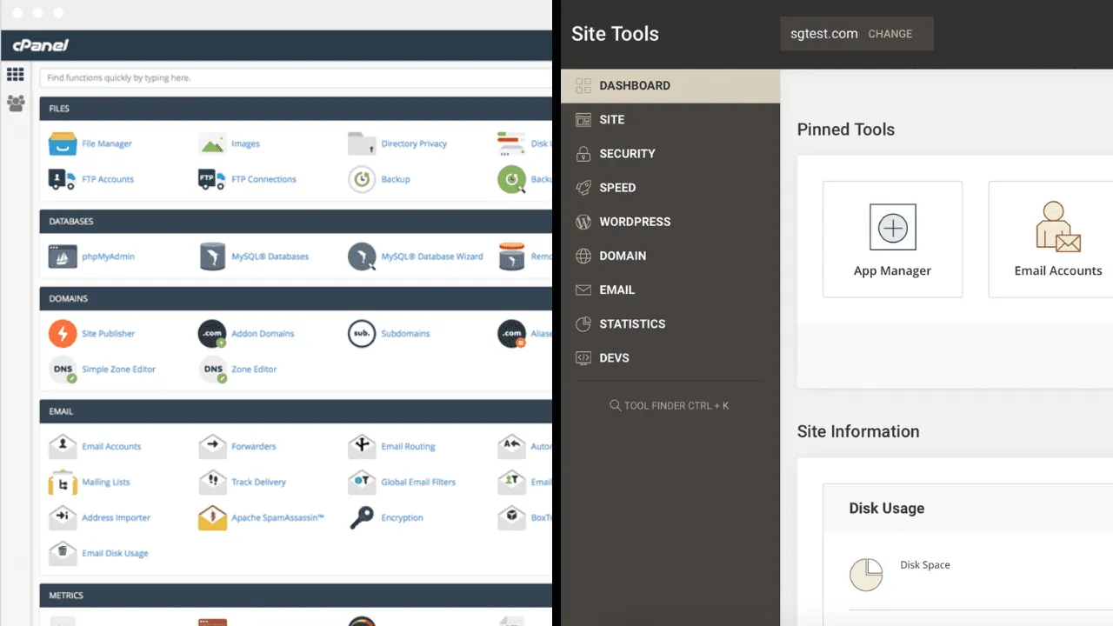Open Email Disk Usage icon
This screenshot has width=1113, height=626.
coord(63,553)
